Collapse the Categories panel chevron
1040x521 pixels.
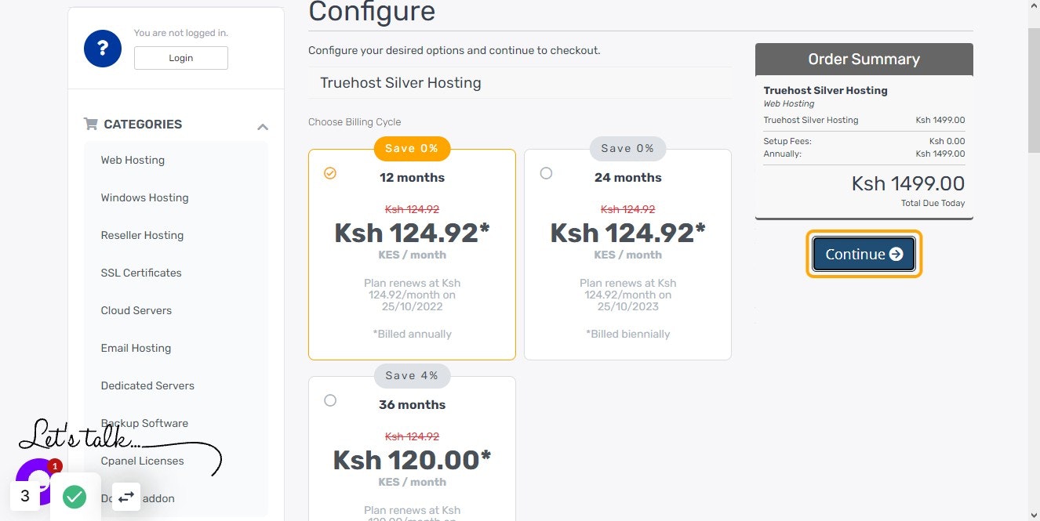pyautogui.click(x=263, y=126)
